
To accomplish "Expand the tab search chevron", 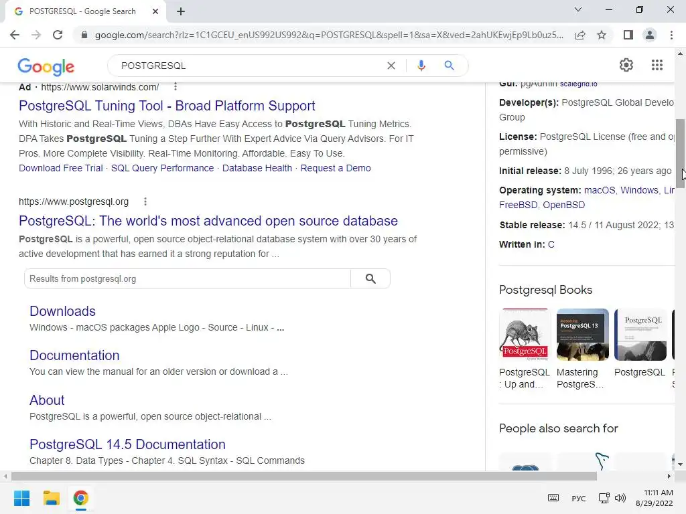I will [578, 9].
